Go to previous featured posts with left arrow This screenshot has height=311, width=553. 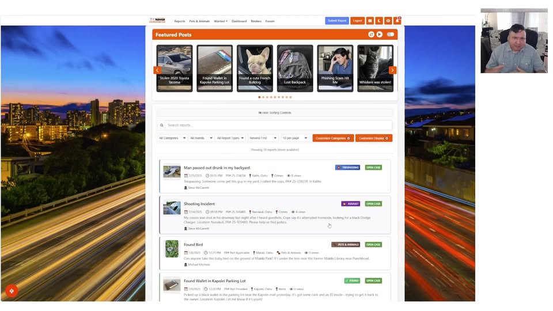pos(157,70)
